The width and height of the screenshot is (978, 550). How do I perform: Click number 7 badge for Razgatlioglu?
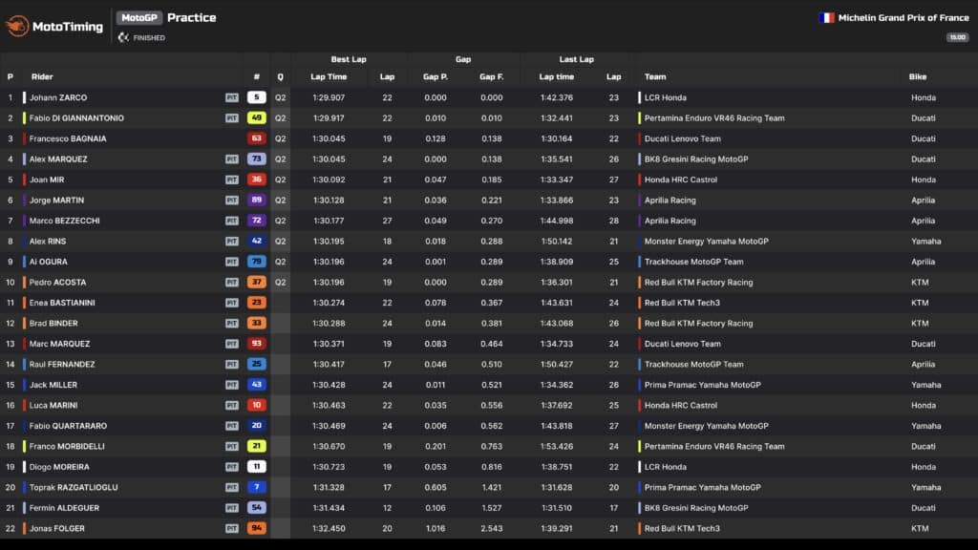(x=256, y=488)
